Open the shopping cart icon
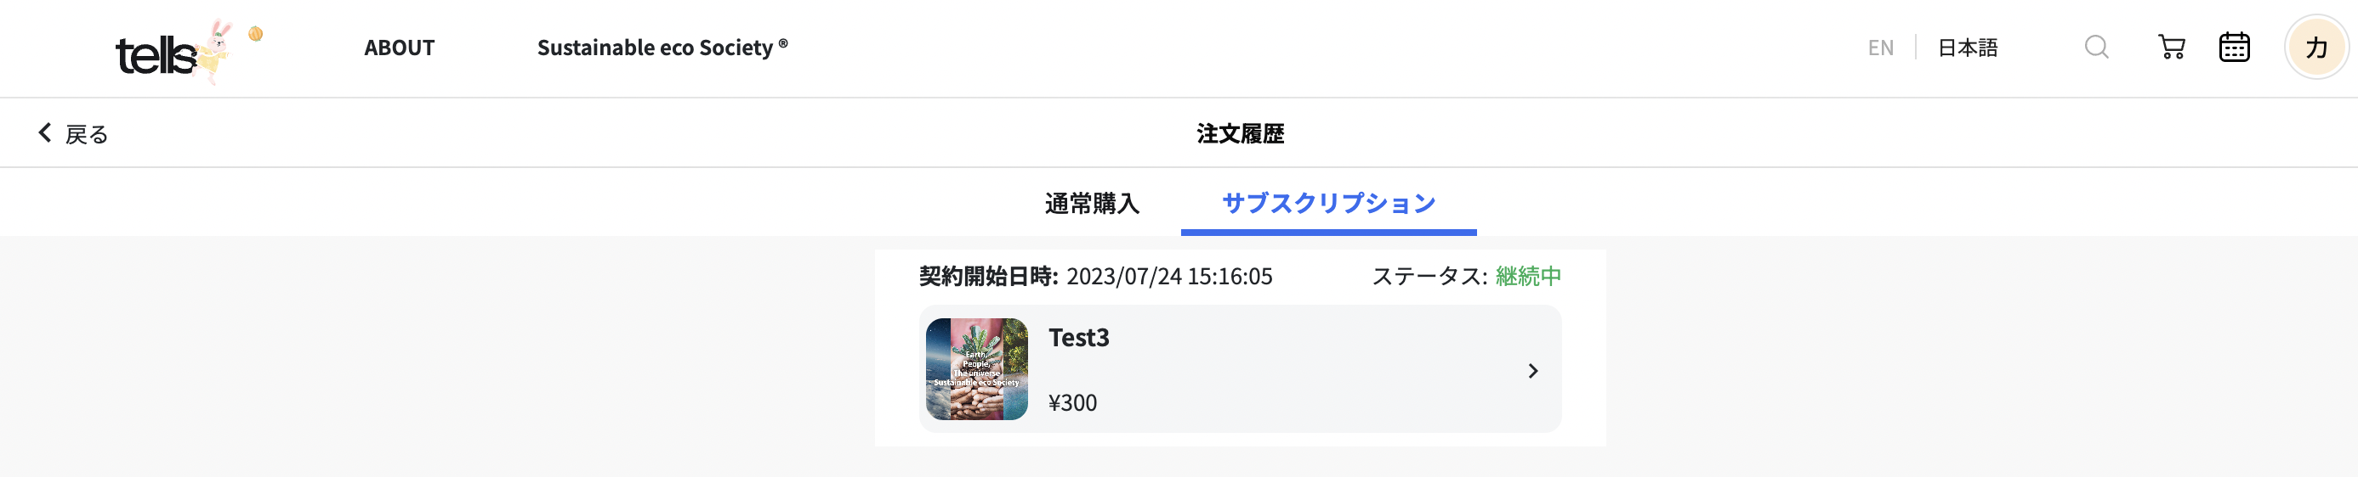The height and width of the screenshot is (477, 2358). pos(2171,48)
